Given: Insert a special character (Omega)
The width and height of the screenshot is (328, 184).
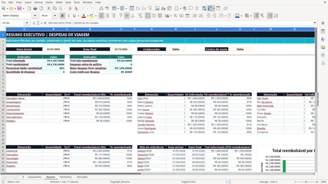Looking at the screenshot, I should point(176,8).
